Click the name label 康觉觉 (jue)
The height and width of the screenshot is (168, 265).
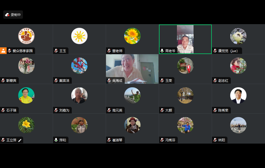click(228, 51)
